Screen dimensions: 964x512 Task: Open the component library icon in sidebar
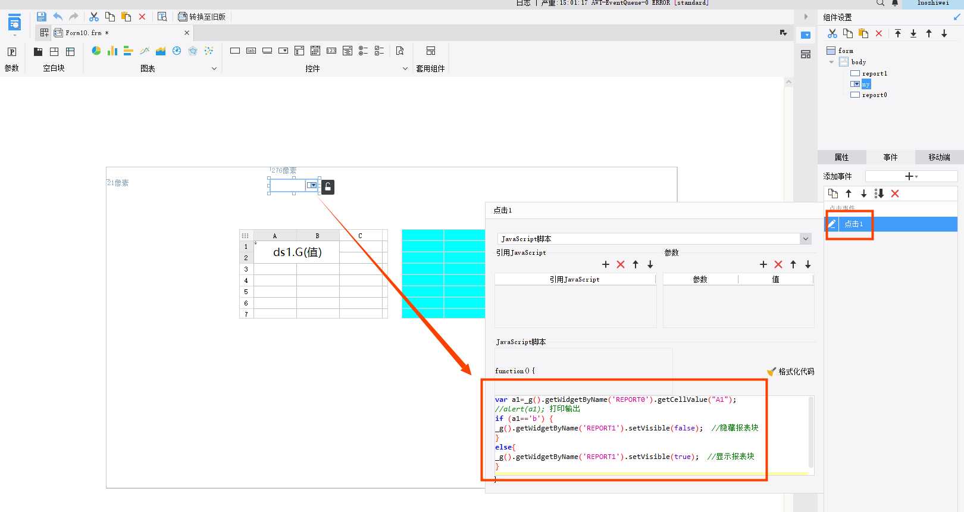tap(806, 54)
